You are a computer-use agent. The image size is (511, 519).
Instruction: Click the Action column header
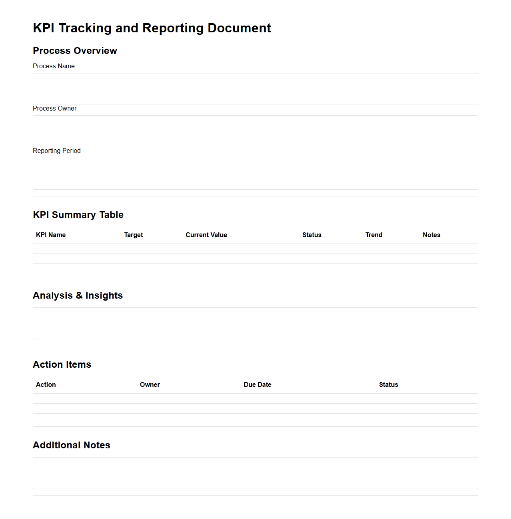click(x=46, y=384)
